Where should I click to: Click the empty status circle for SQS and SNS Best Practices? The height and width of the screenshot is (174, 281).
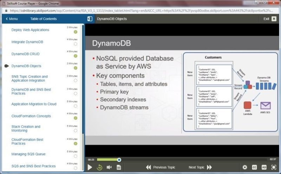click(76, 168)
